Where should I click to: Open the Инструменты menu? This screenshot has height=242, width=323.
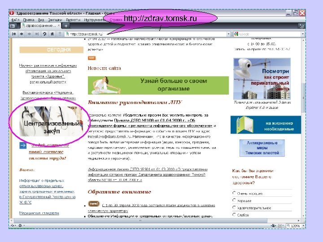click(x=94, y=20)
